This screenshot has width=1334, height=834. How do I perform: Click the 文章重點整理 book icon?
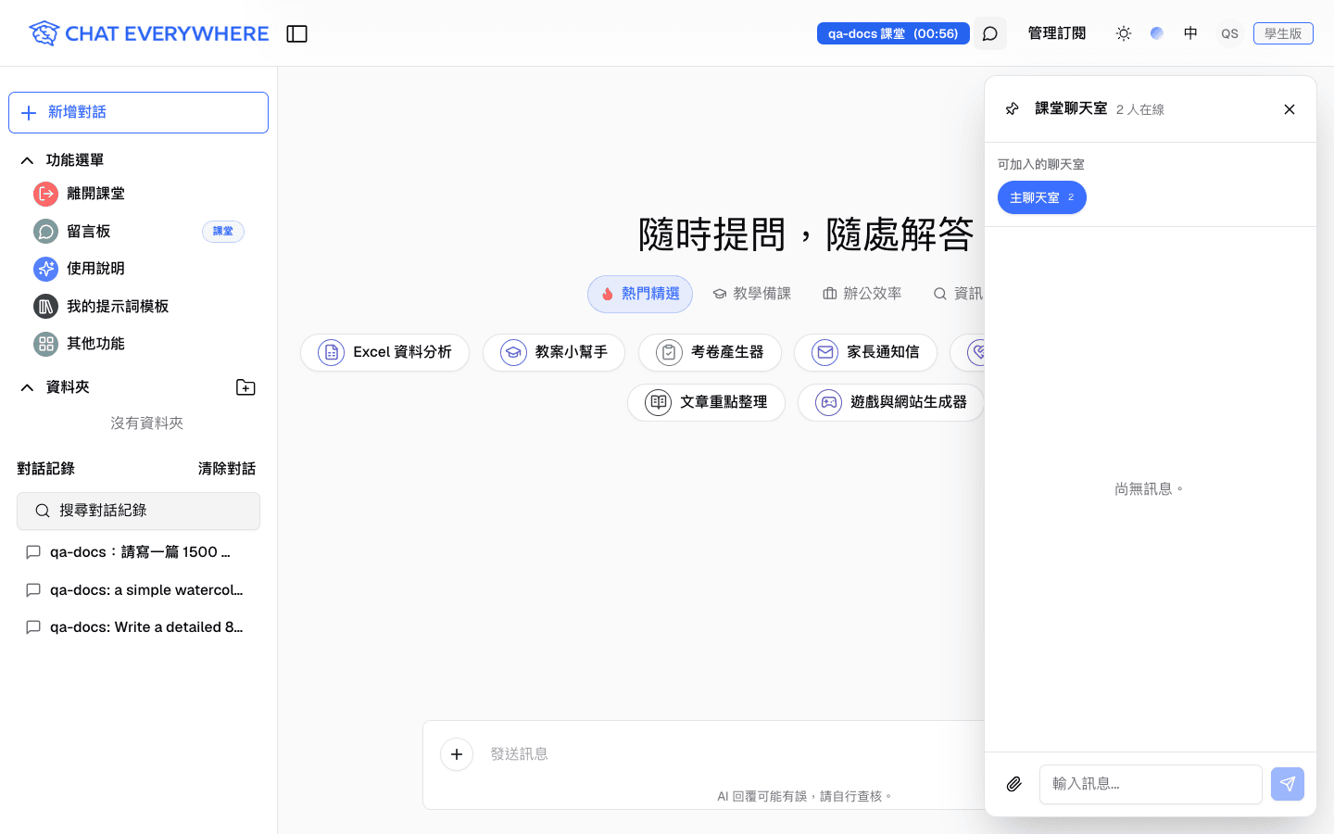(x=658, y=402)
